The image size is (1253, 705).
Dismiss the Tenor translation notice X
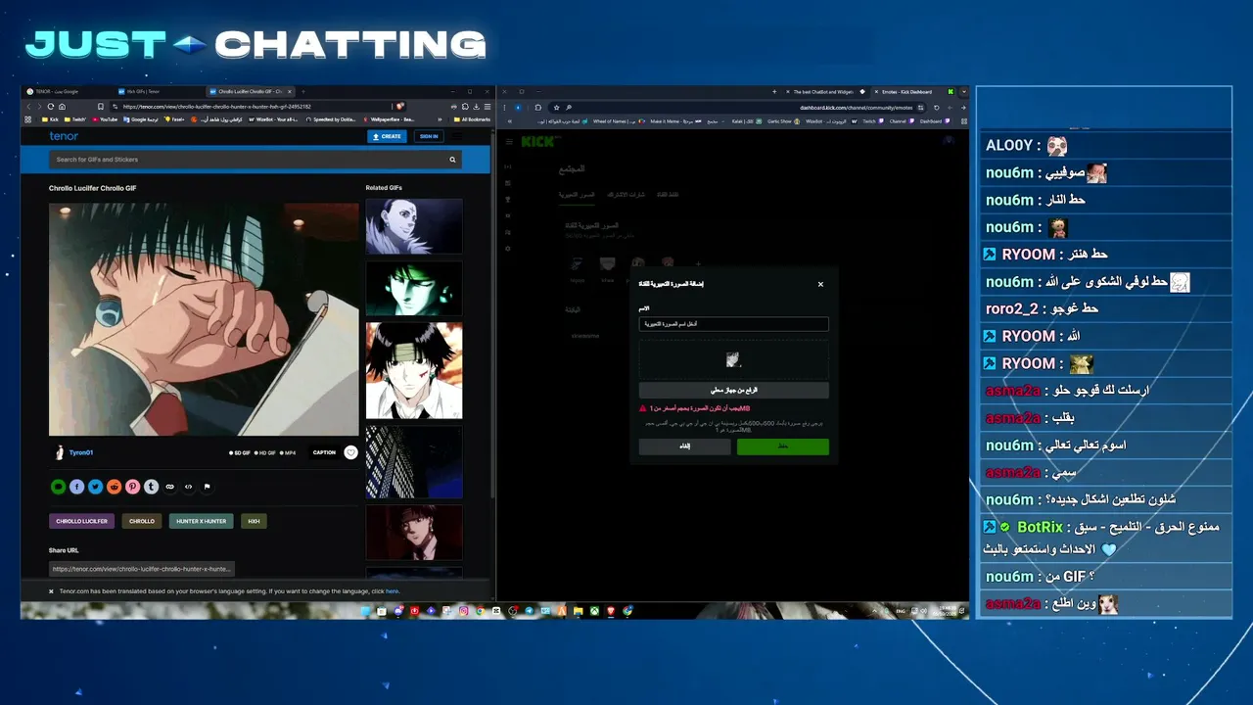coord(51,591)
